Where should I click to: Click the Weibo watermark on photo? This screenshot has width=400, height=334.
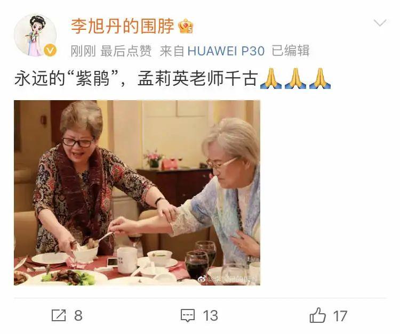tap(228, 279)
